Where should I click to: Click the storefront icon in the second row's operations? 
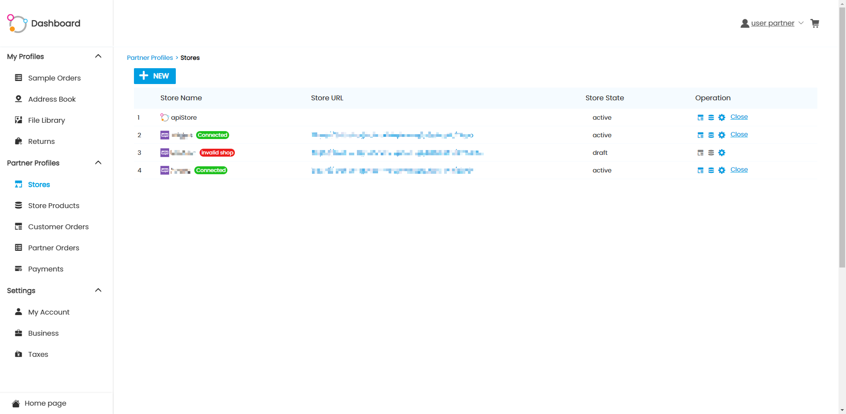click(701, 135)
